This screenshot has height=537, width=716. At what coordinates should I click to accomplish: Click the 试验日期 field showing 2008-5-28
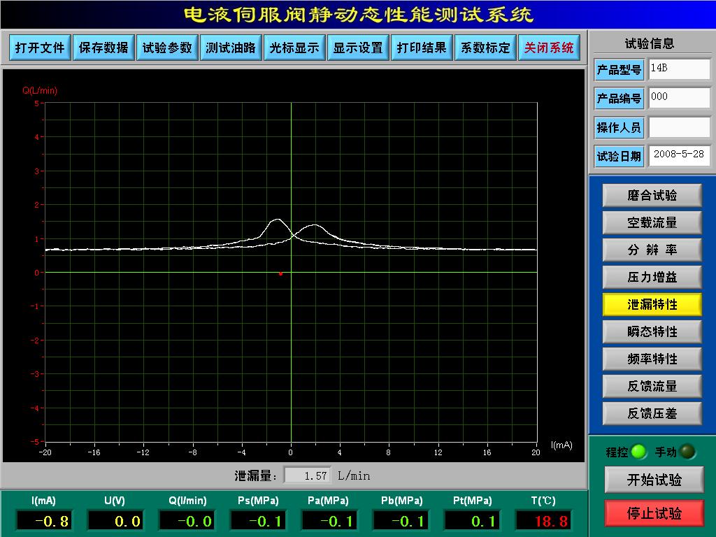(680, 156)
